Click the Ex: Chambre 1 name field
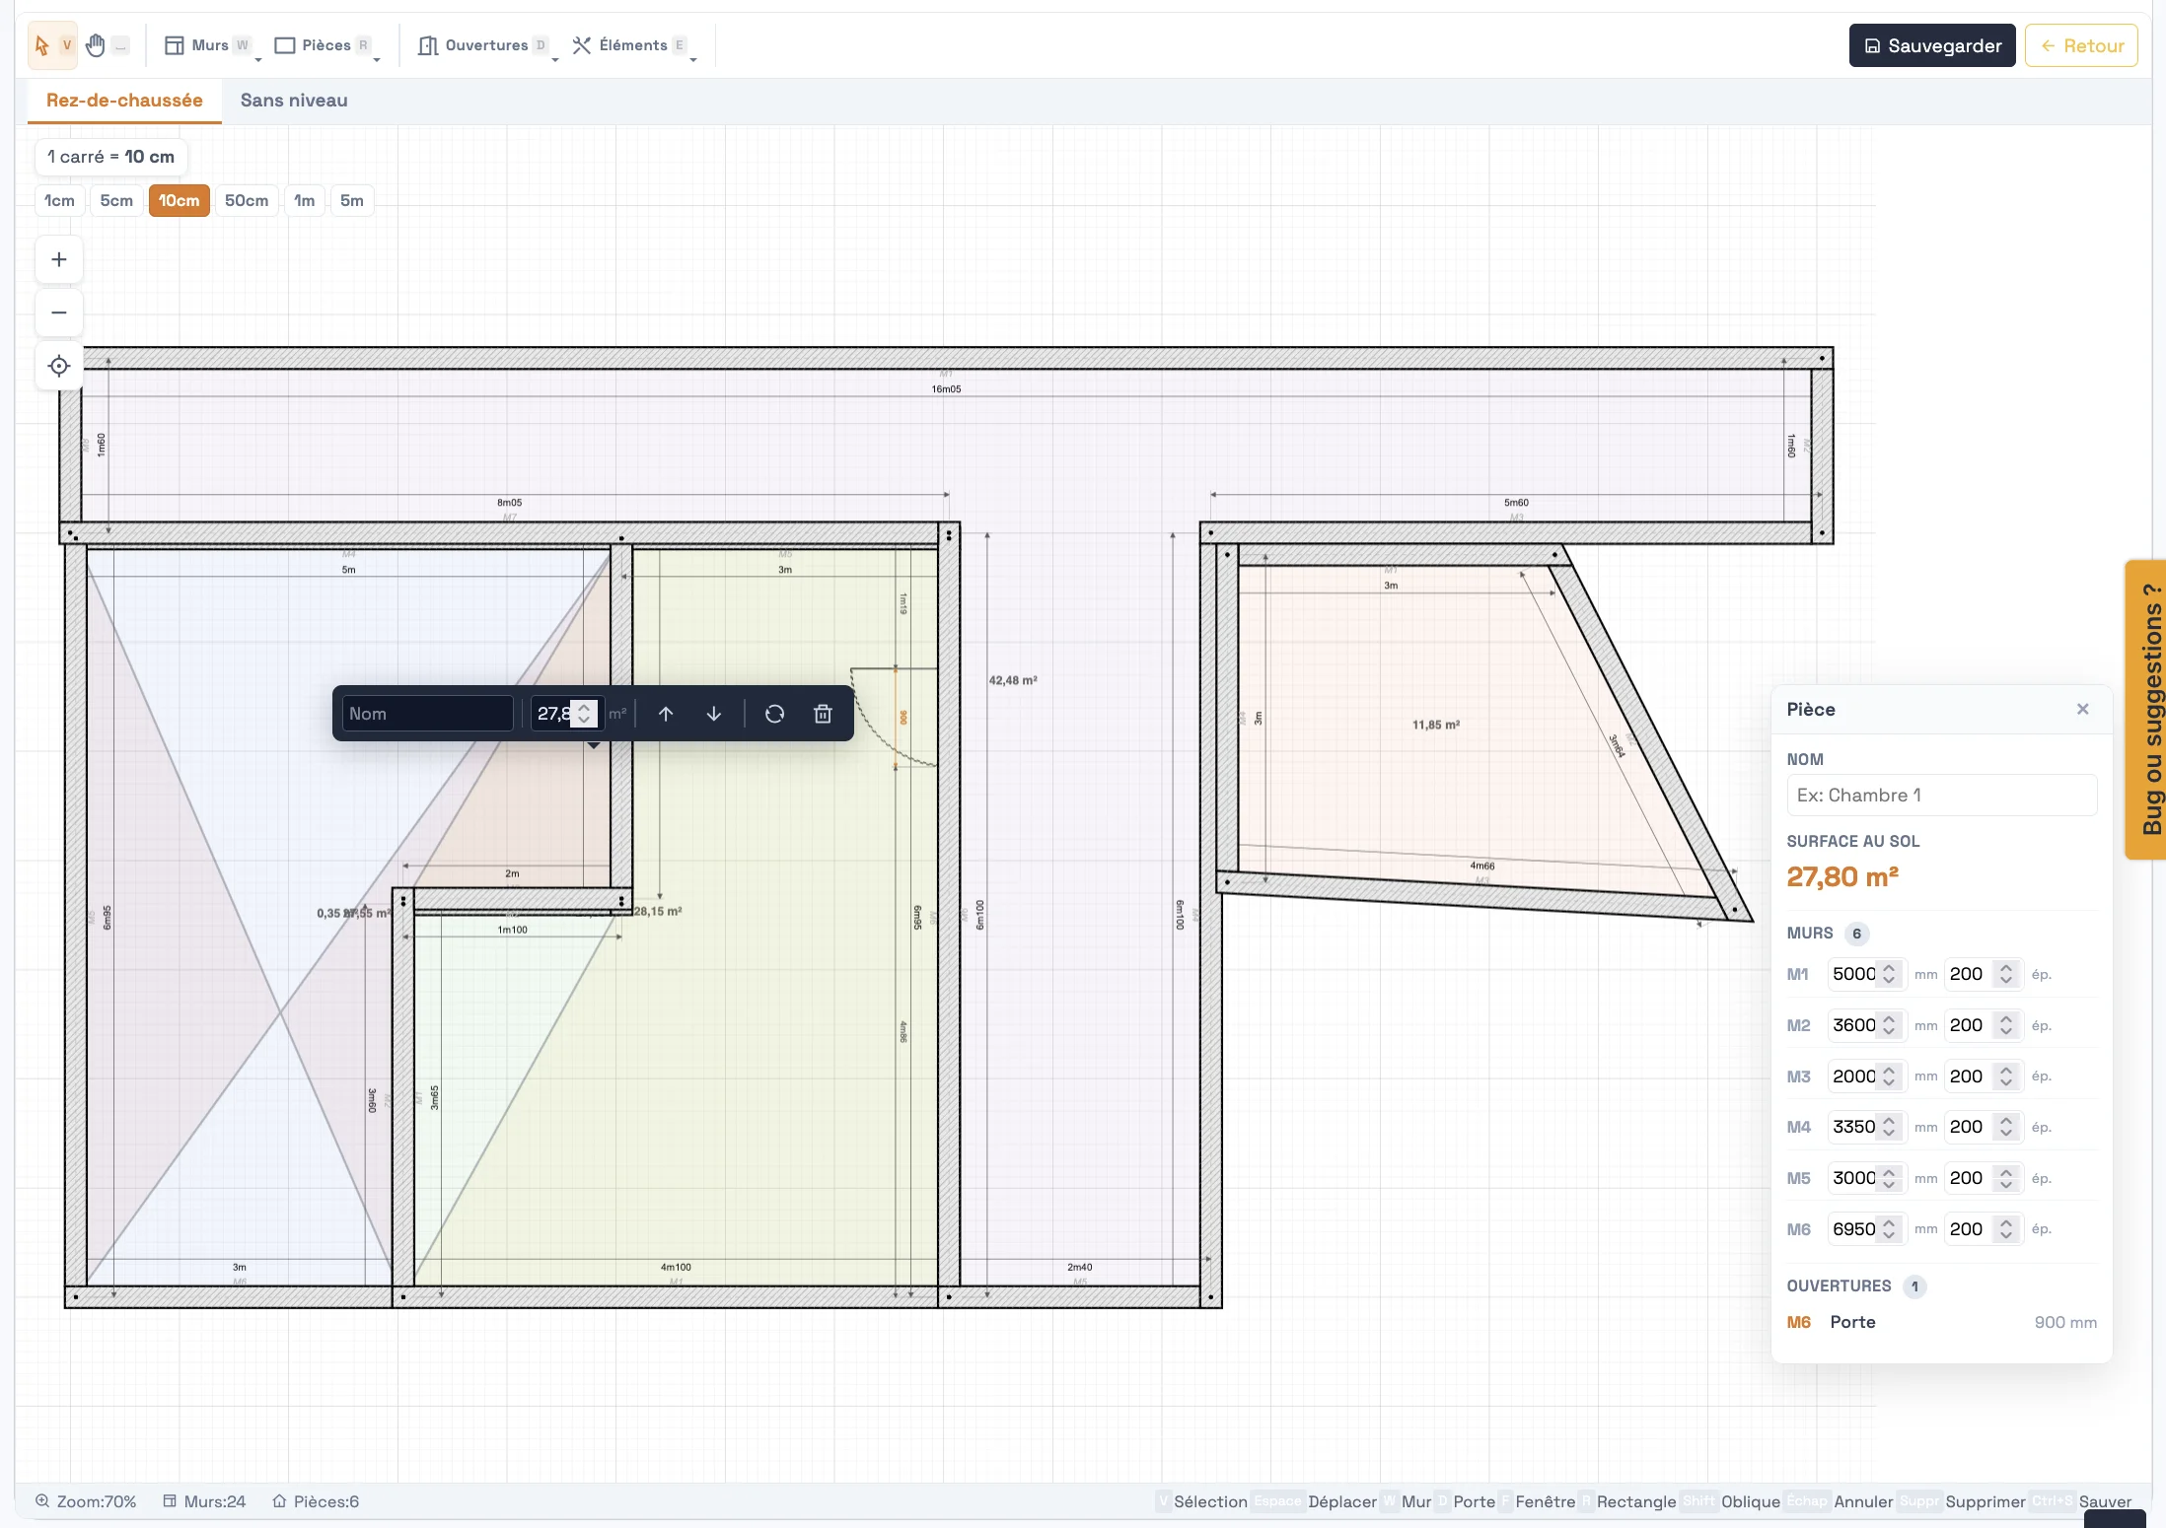The width and height of the screenshot is (2166, 1528). click(x=1941, y=796)
